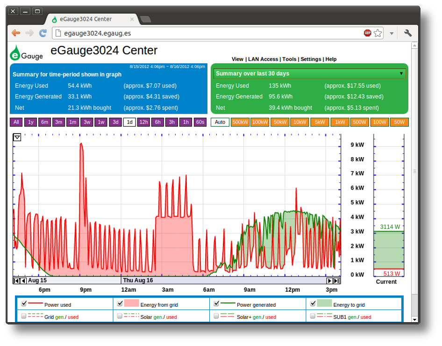
Task: Open the View menu
Action: click(x=237, y=59)
